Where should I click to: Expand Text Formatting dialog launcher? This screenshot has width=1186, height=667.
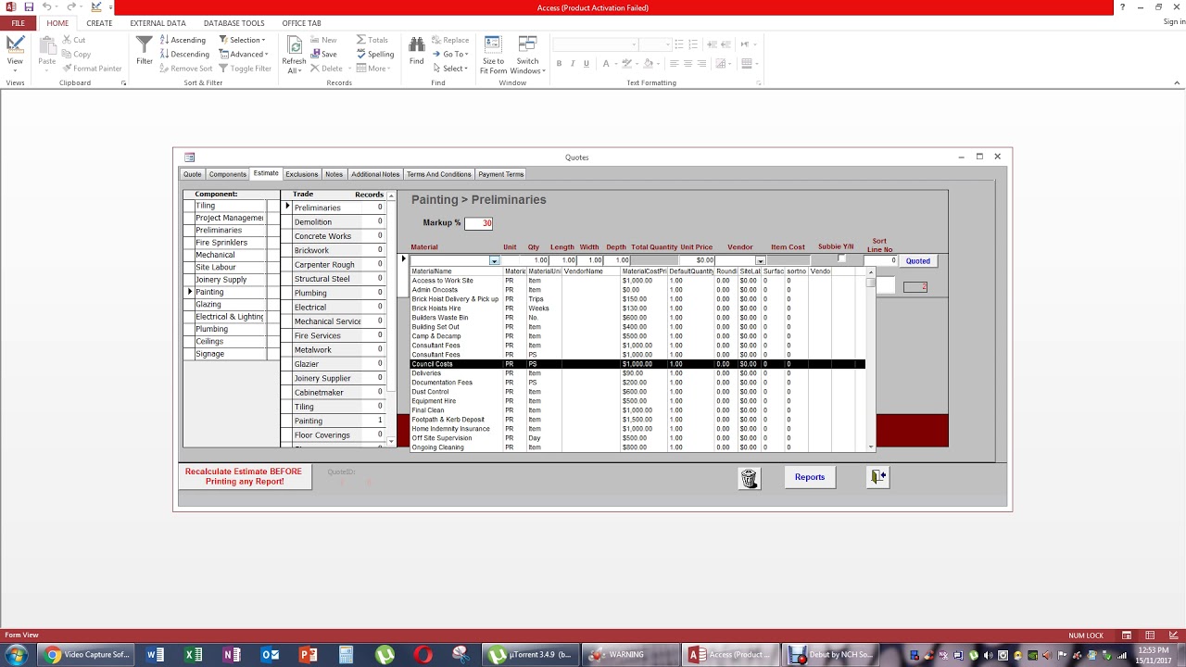(x=758, y=83)
